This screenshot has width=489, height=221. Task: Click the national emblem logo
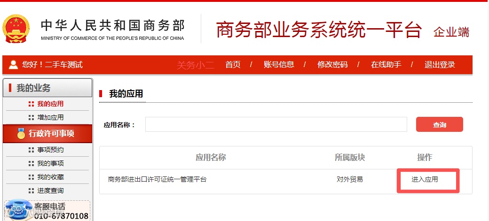pyautogui.click(x=16, y=29)
